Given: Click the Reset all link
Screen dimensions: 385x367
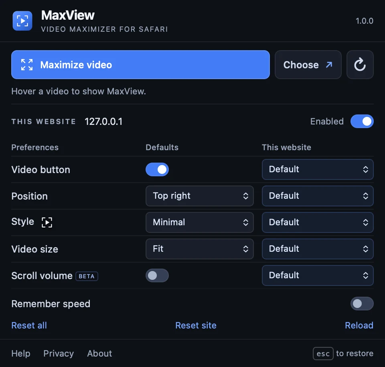Looking at the screenshot, I should (29, 325).
